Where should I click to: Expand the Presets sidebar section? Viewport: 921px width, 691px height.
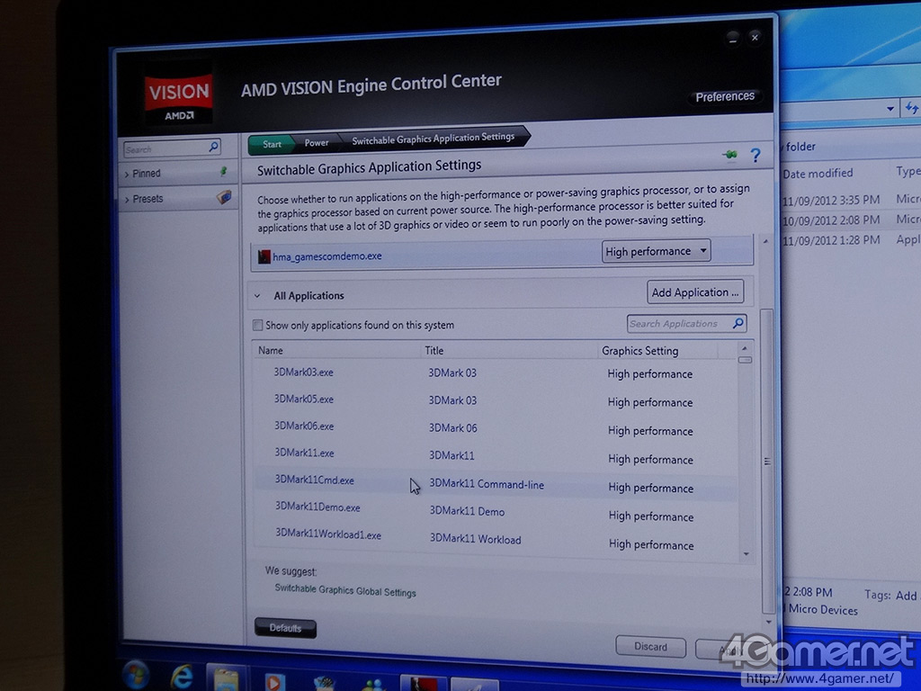(126, 200)
